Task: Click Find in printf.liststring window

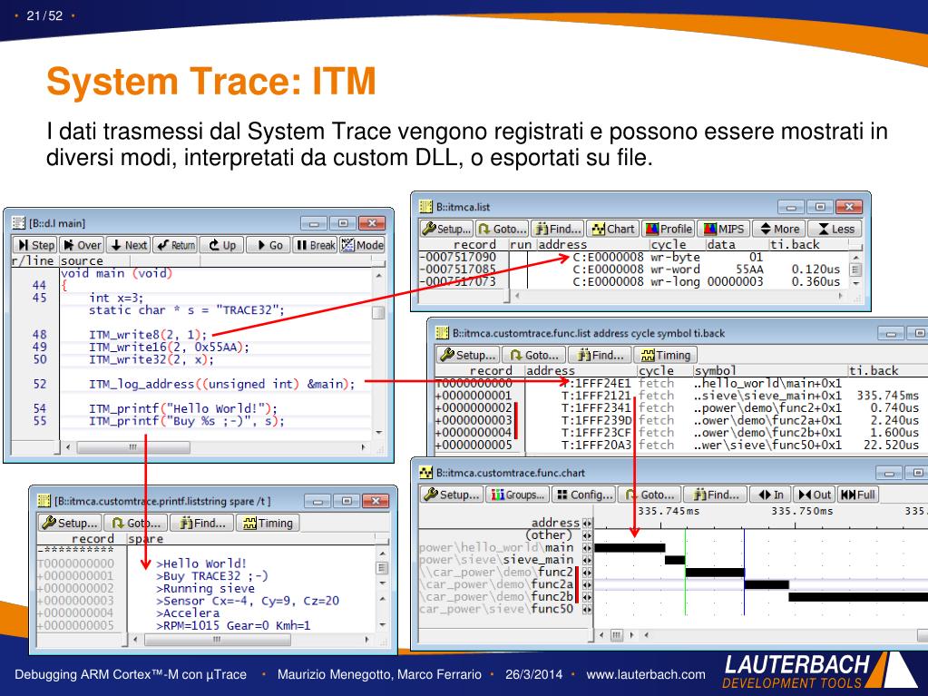Action: 201,523
